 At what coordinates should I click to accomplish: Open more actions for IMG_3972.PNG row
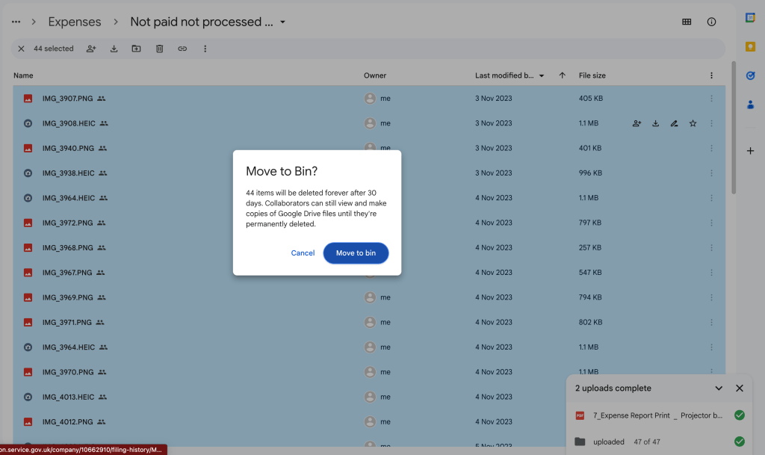[x=711, y=223]
